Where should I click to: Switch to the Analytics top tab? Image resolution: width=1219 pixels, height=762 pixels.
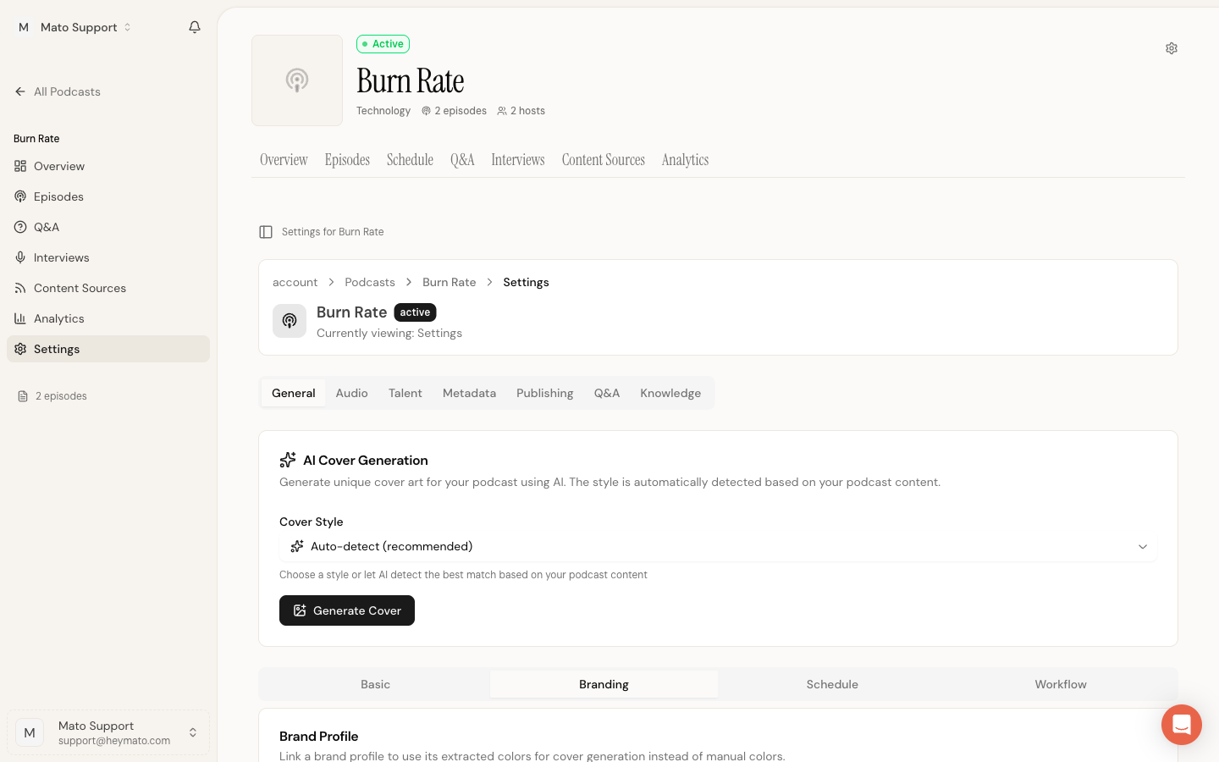point(685,160)
